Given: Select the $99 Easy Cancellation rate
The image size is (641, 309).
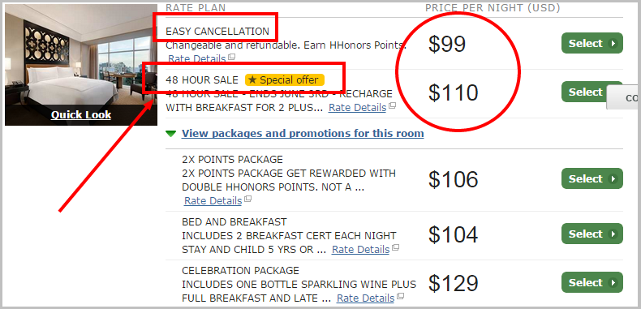Looking at the screenshot, I should tap(592, 43).
